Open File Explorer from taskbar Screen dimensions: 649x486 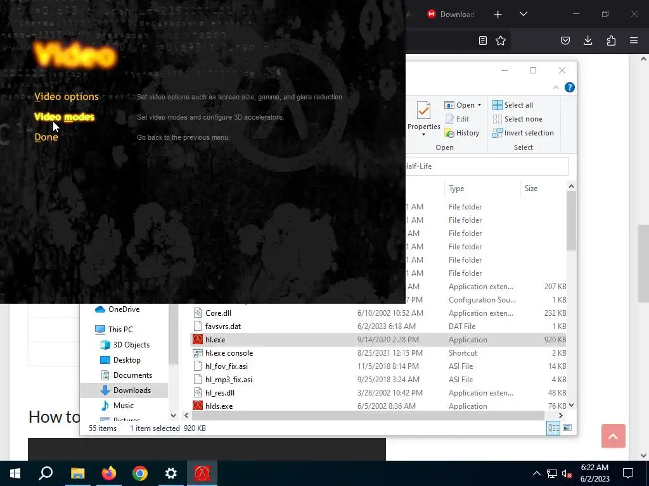77,473
